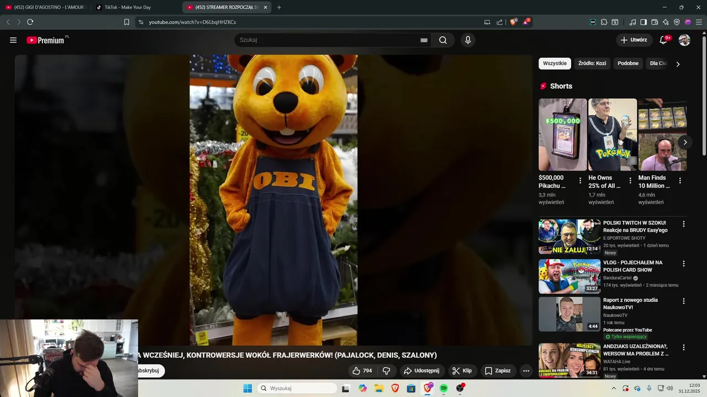Screen dimensions: 707x397
Task: Open the Brave Rewards triangle icon
Action: coord(526,22)
